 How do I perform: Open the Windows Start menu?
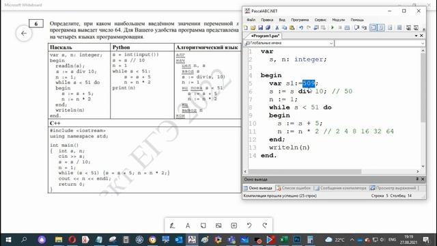tap(8, 240)
